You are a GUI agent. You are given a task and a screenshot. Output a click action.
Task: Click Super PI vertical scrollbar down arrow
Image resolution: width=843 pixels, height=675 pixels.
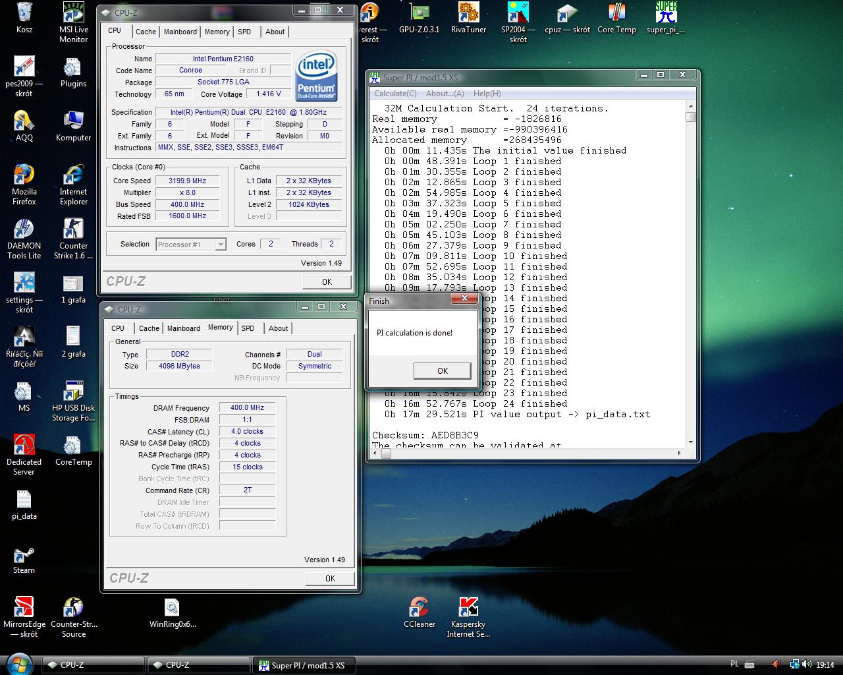pyautogui.click(x=690, y=442)
